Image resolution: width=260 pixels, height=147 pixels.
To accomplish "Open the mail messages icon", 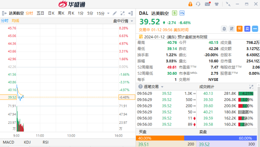I will coord(207,4).
